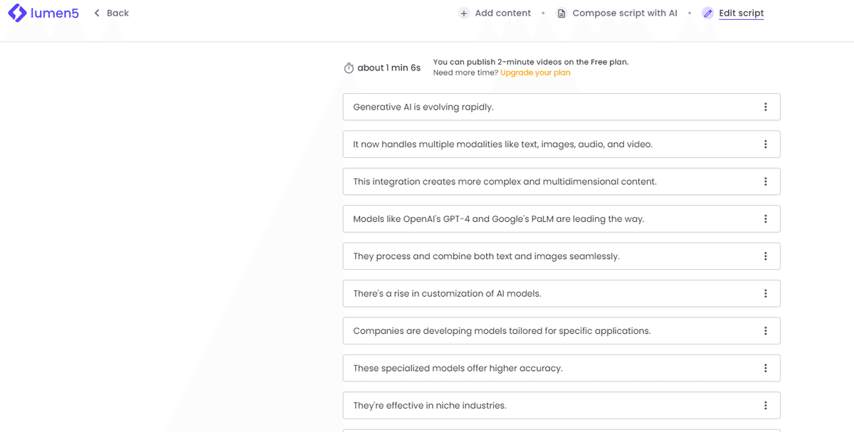The height and width of the screenshot is (432, 854).
Task: Expand options for the GPT-4 and PaLM line
Action: (766, 219)
